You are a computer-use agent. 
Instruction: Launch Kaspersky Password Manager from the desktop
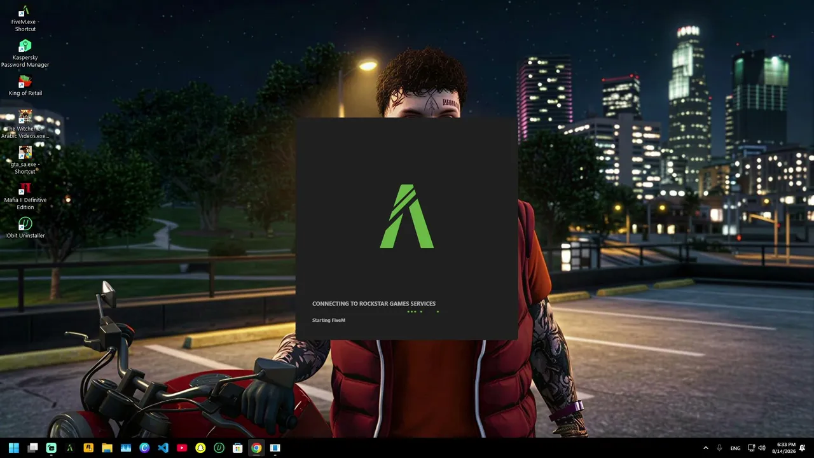click(x=25, y=54)
